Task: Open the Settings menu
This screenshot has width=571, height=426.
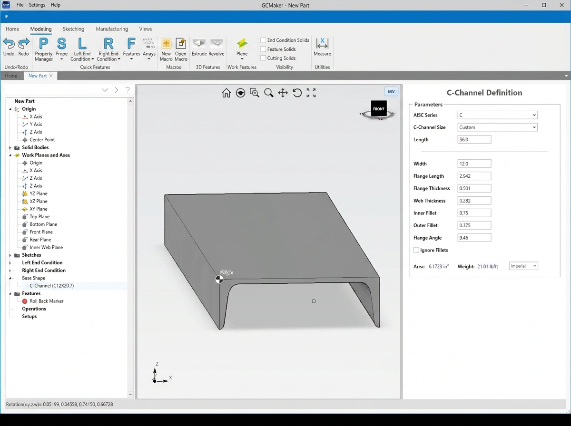Action: pyautogui.click(x=37, y=5)
